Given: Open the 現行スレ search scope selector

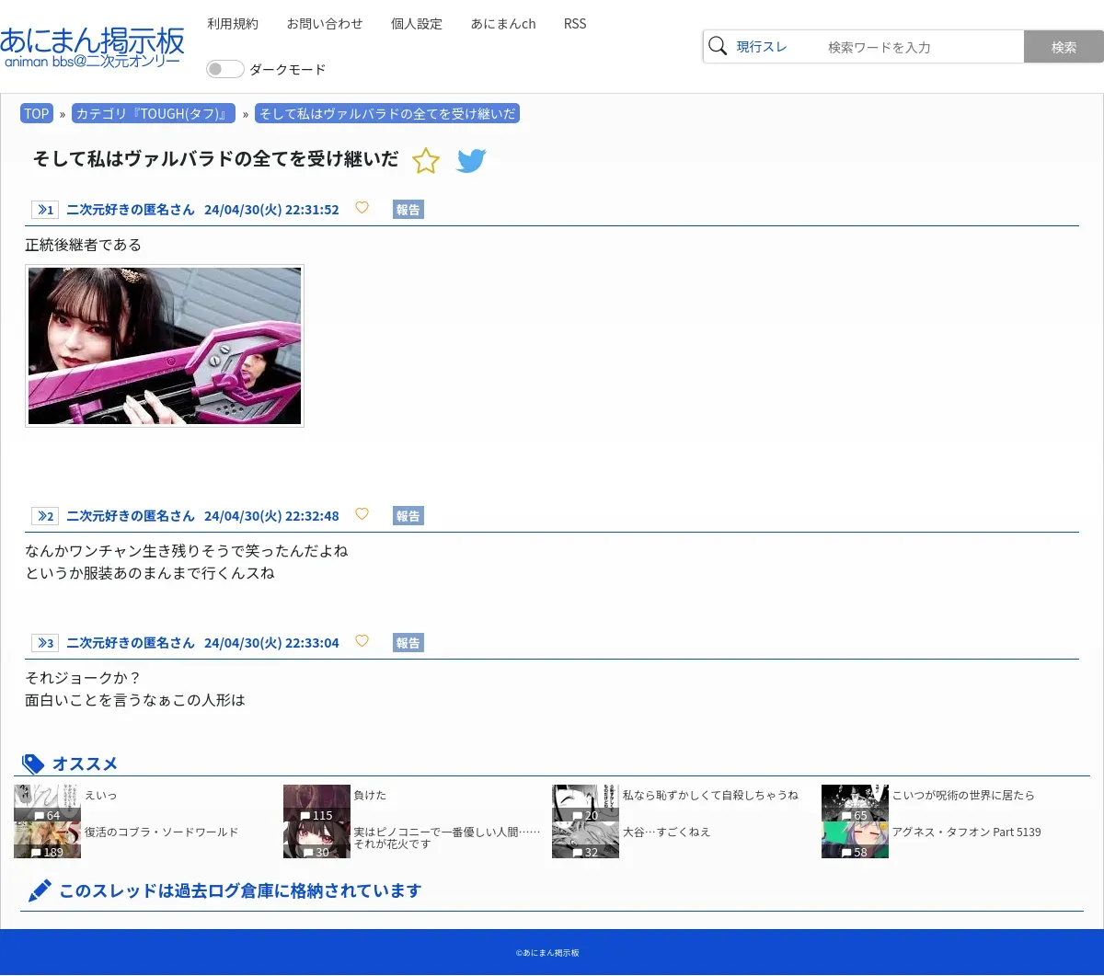Looking at the screenshot, I should point(762,47).
